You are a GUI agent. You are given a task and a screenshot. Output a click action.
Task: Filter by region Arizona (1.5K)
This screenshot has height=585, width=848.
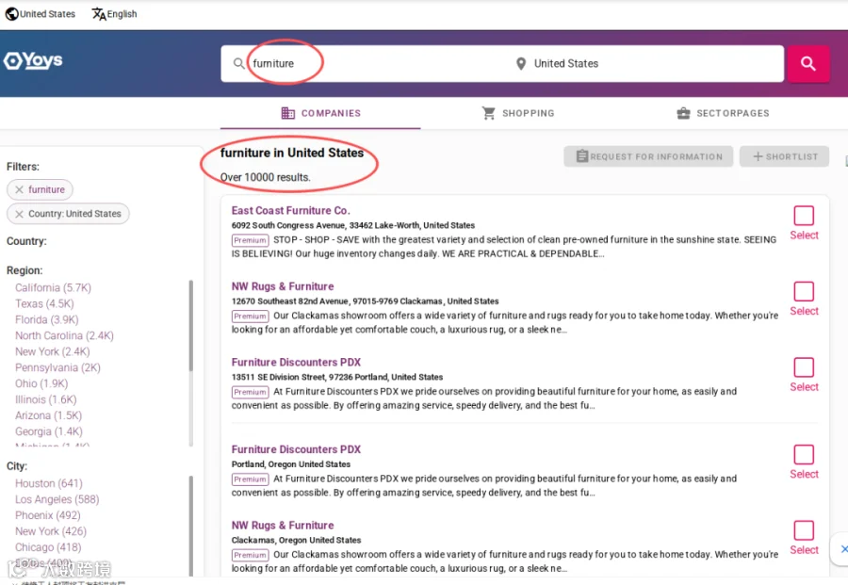tap(49, 415)
